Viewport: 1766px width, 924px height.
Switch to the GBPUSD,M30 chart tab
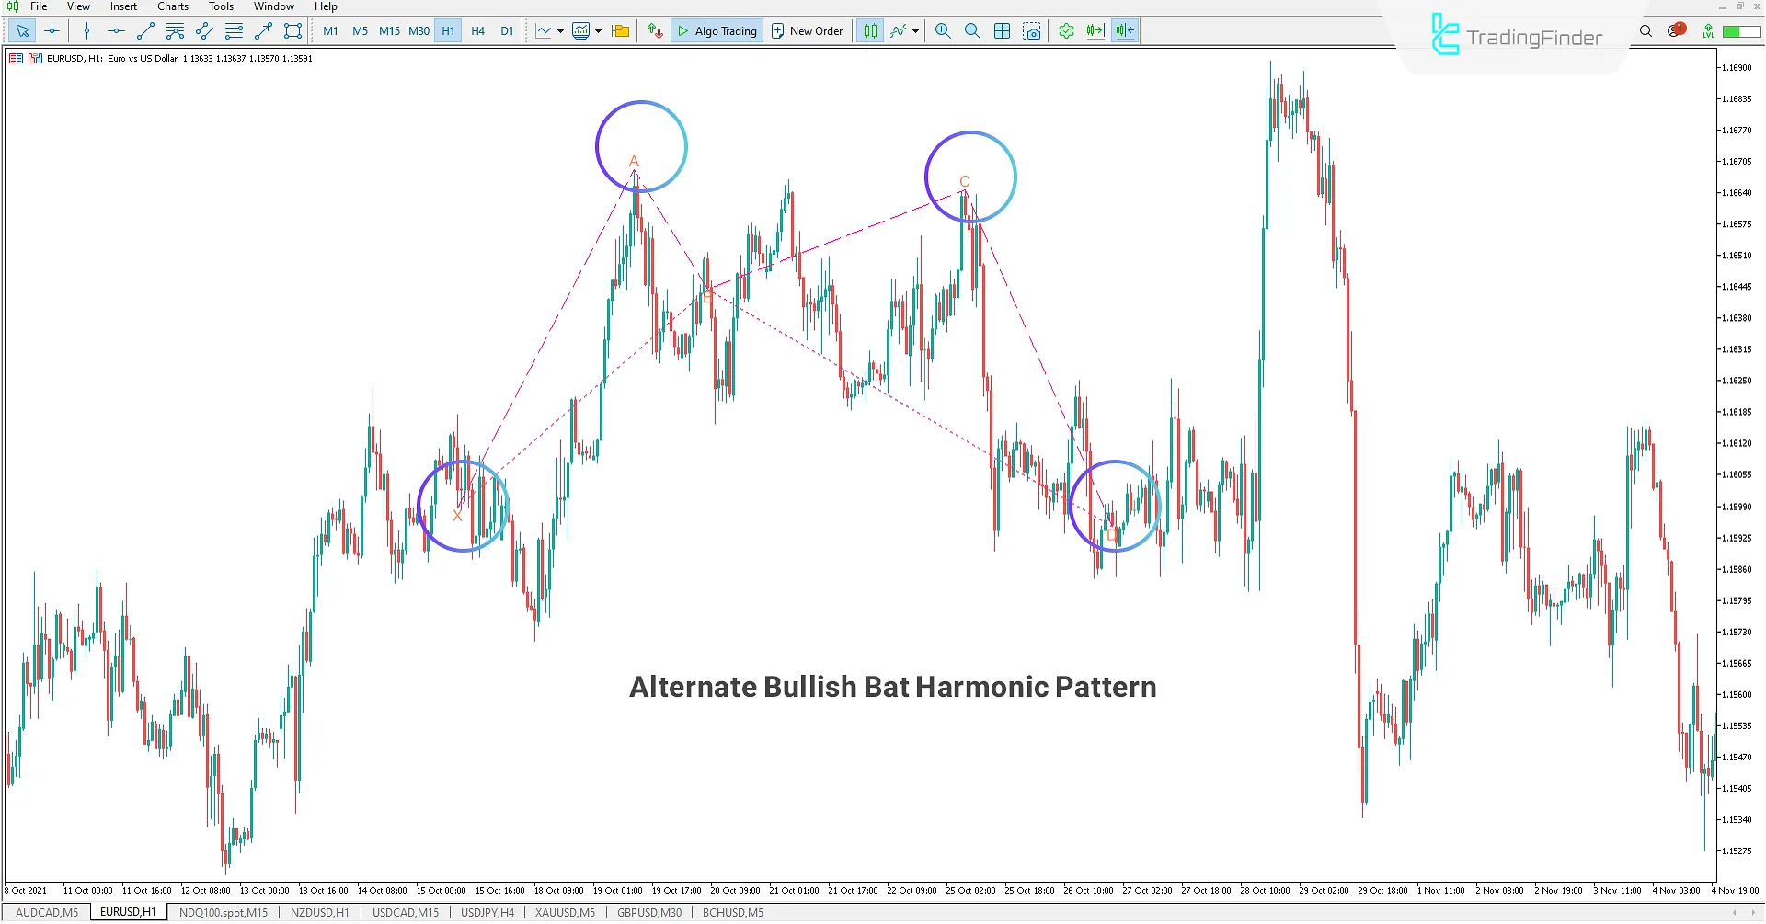pyautogui.click(x=649, y=911)
